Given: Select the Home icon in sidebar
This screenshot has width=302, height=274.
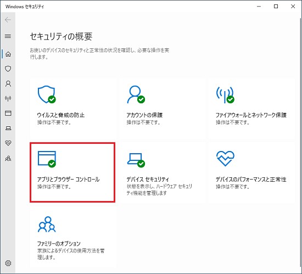Looking at the screenshot, I should (8, 54).
